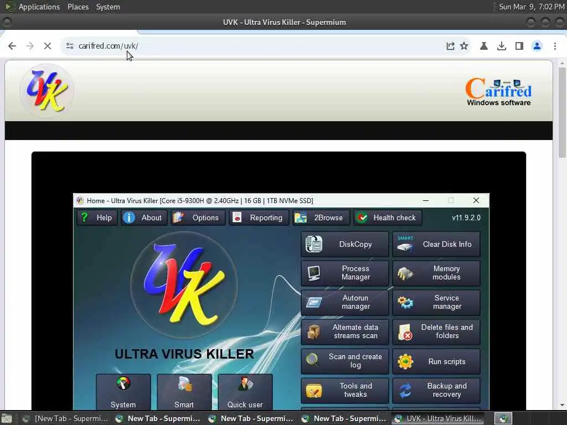This screenshot has height=425, width=567.
Task: Open Run scripts
Action: pyautogui.click(x=436, y=361)
